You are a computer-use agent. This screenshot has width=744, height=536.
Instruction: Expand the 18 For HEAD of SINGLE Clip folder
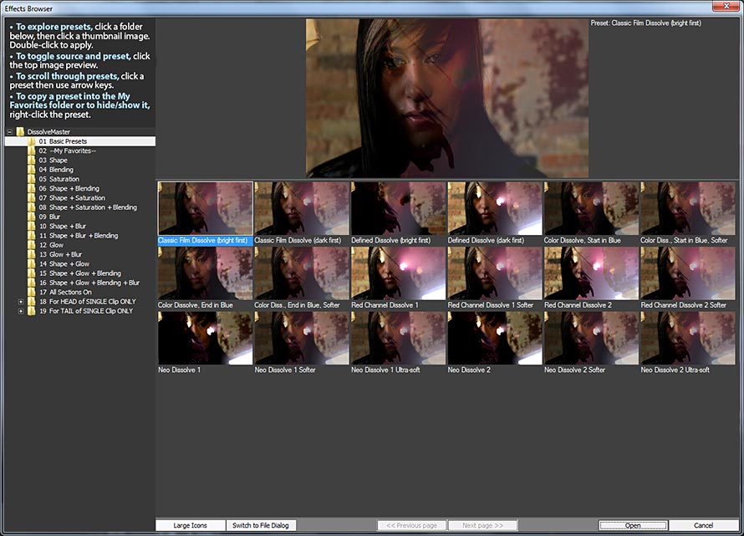click(21, 302)
